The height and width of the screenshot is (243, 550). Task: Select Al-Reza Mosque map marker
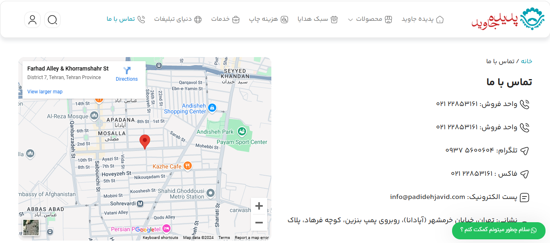click(95, 116)
